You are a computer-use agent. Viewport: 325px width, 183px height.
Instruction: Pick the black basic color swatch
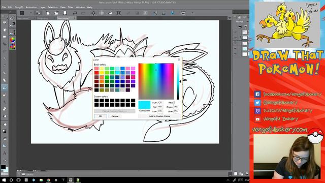pos(96,90)
